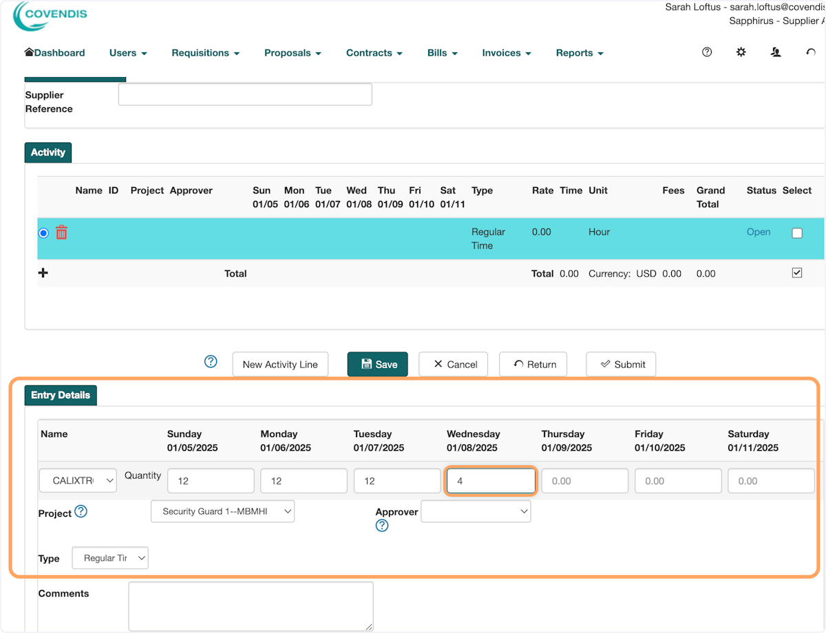826x633 pixels.
Task: Toggle the select-all checkbox in Total row
Action: 797,273
